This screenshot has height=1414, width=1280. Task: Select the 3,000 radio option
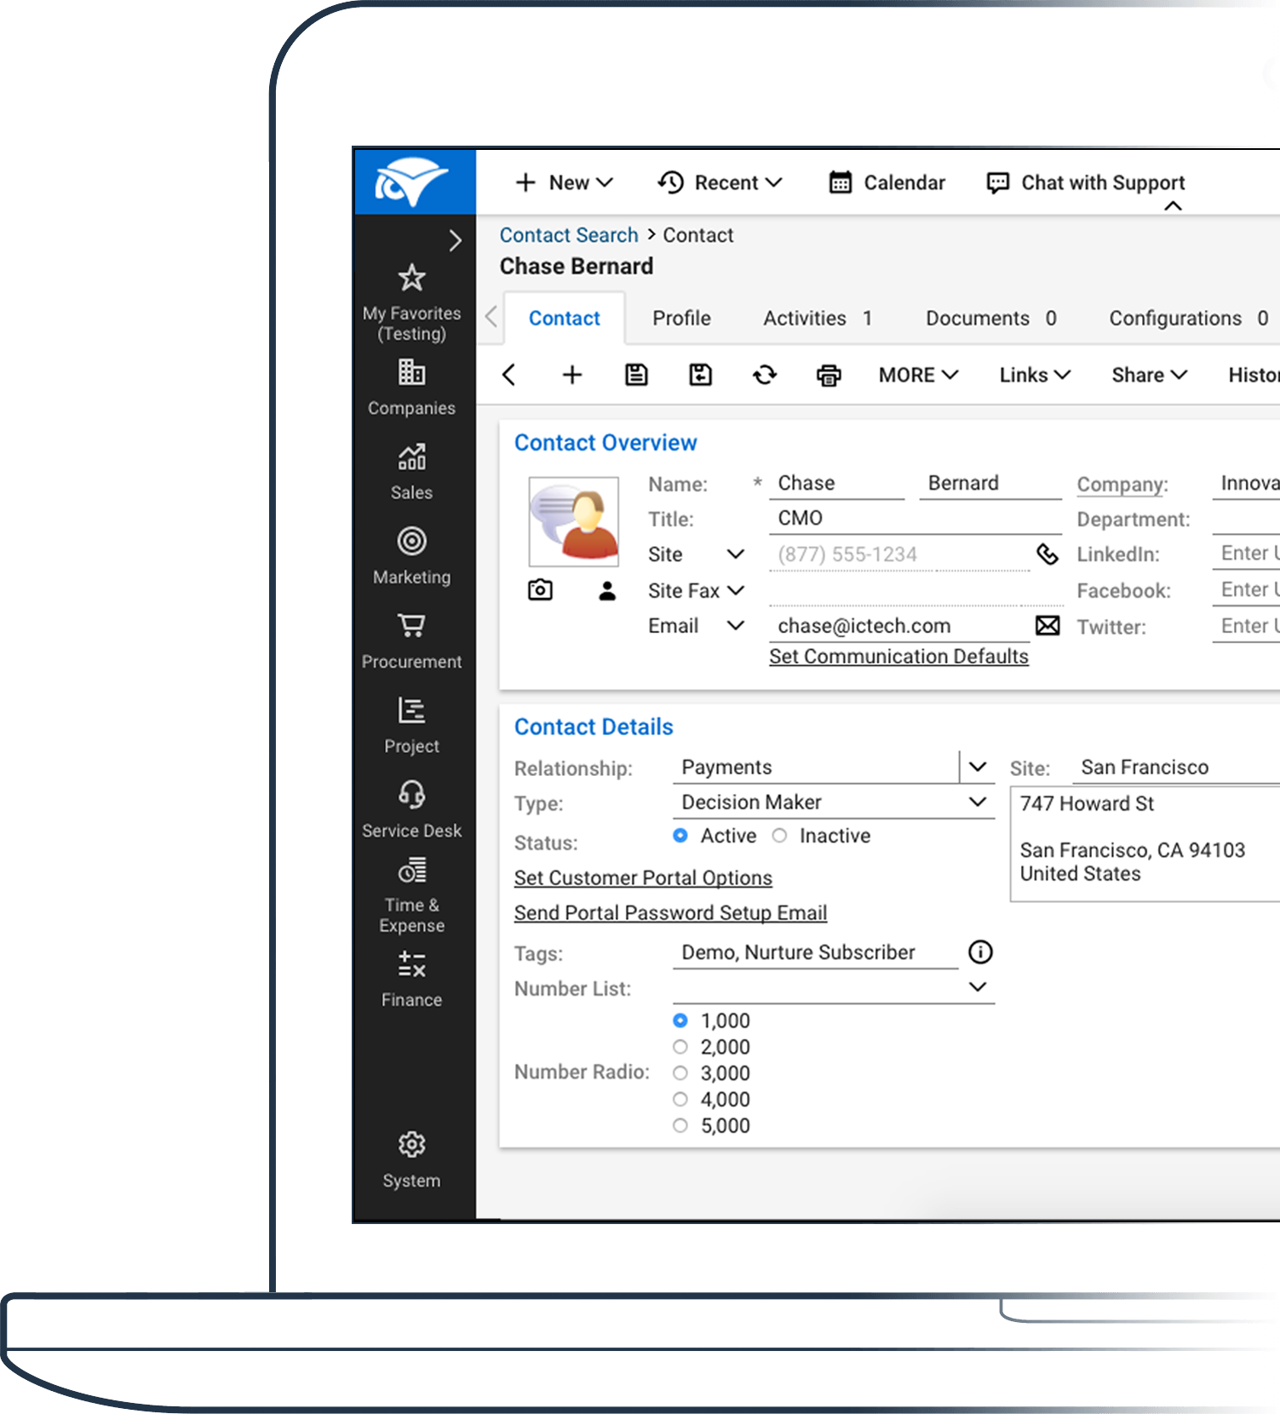point(680,1073)
